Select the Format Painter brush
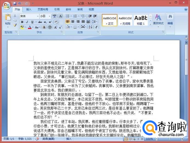 [x=15, y=25]
